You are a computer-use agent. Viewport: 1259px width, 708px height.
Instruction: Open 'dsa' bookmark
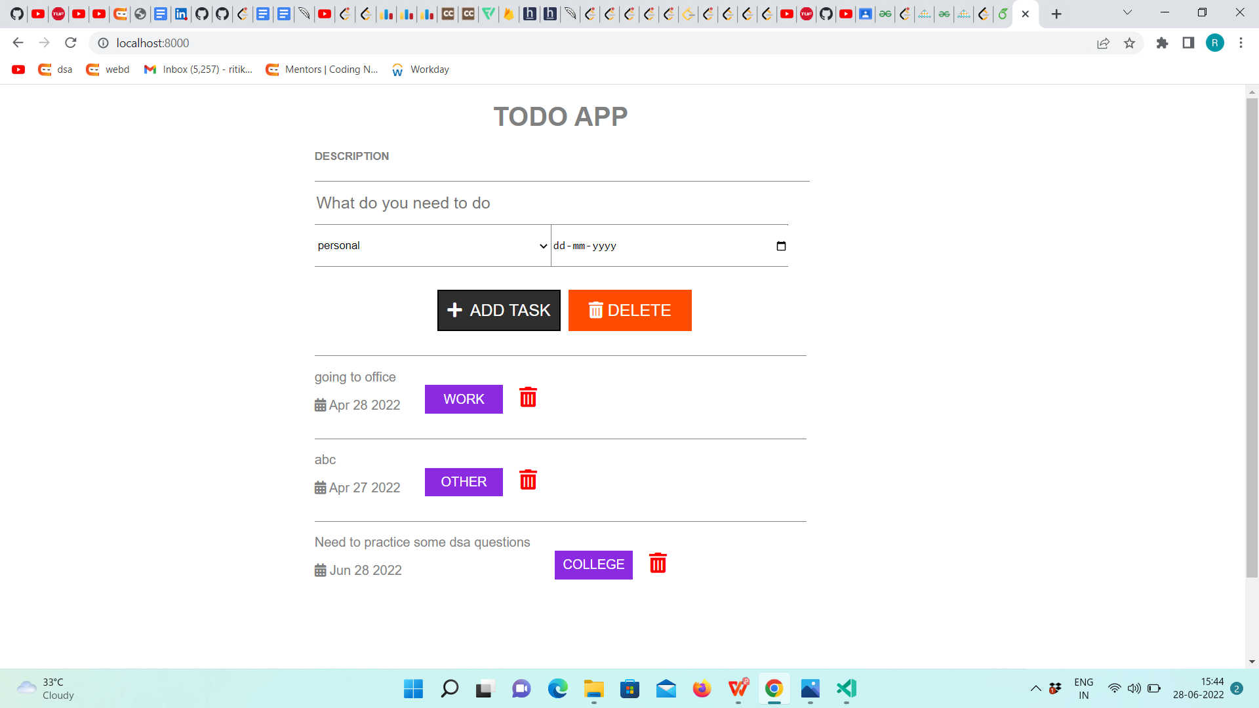pyautogui.click(x=55, y=69)
